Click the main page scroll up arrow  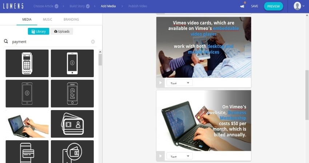(x=307, y=15)
